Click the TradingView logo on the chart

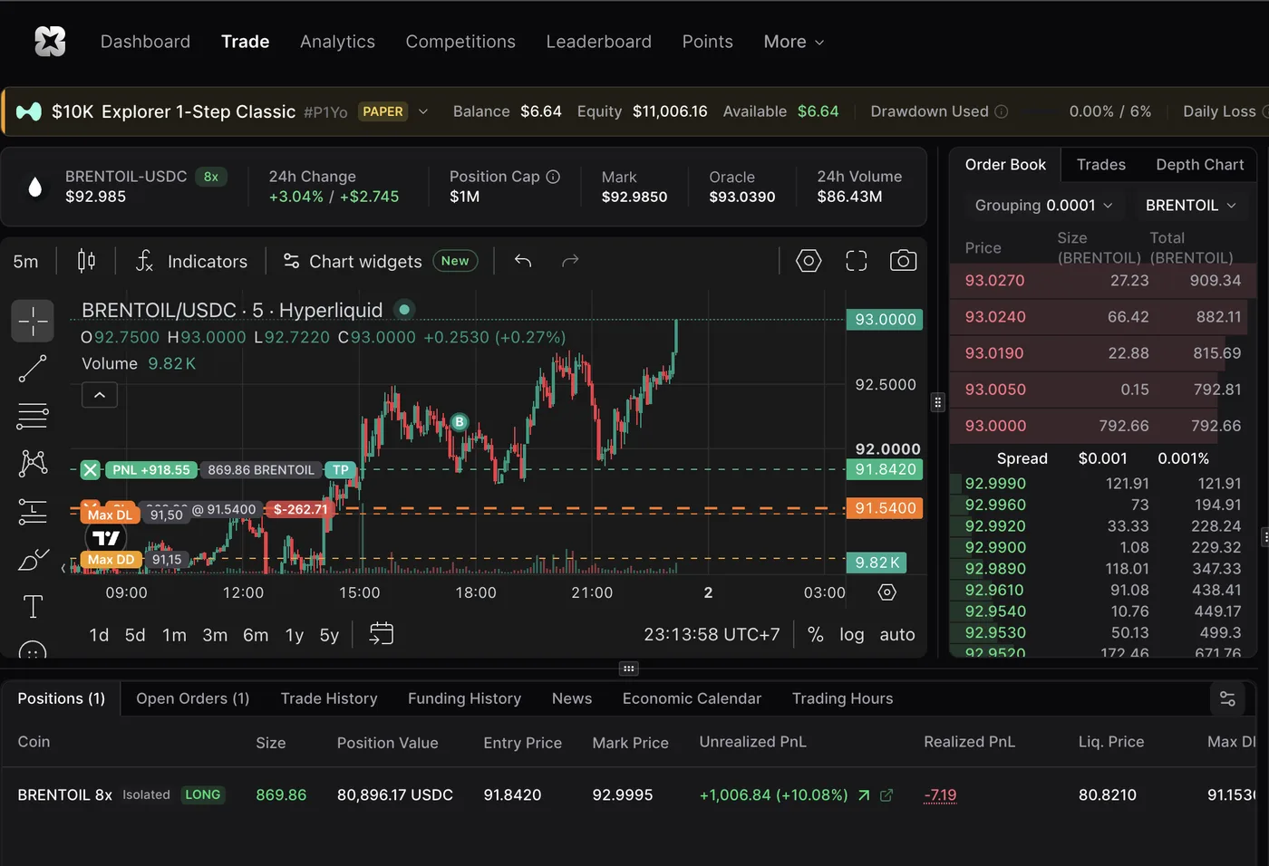point(106,537)
